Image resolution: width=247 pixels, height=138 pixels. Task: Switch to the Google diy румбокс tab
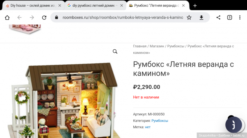[x=93, y=5]
